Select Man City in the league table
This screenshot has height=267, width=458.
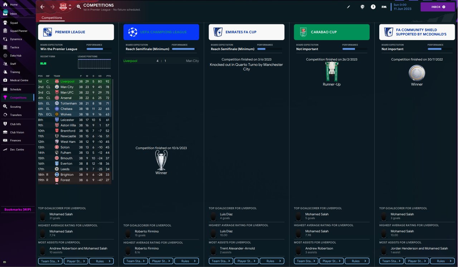point(75,87)
